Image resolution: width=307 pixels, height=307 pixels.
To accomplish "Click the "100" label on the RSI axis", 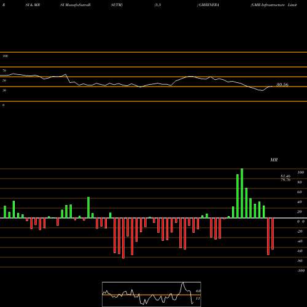I will pos(6,56).
